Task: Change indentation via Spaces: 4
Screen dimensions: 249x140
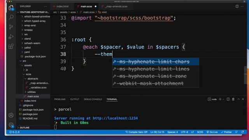Action: coord(172,132)
